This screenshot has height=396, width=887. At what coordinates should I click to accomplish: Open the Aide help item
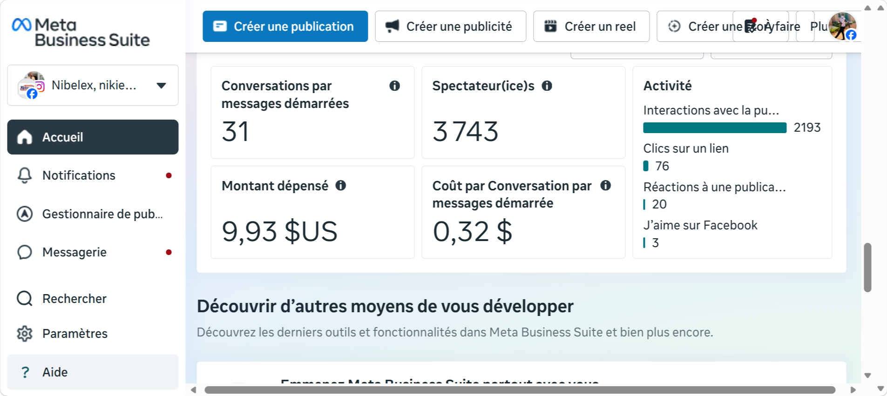(93, 372)
